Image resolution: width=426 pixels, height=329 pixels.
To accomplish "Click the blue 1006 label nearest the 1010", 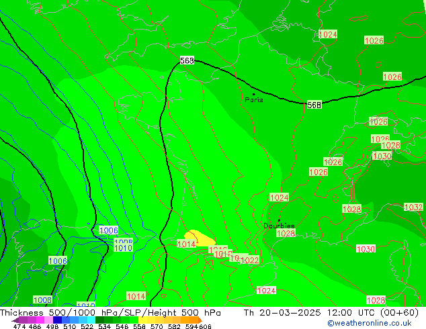I will (x=109, y=230).
